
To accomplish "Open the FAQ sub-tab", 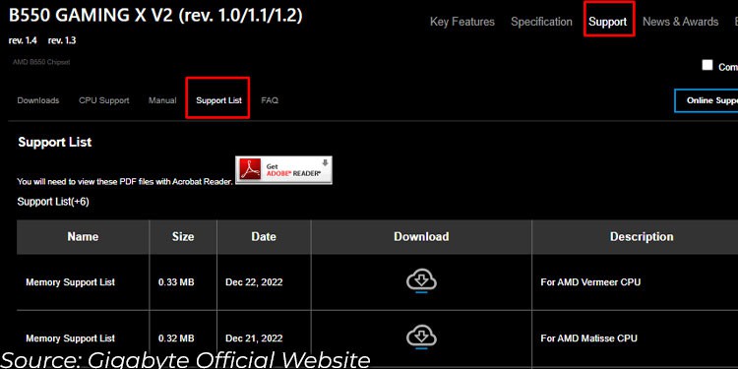I will coord(270,100).
